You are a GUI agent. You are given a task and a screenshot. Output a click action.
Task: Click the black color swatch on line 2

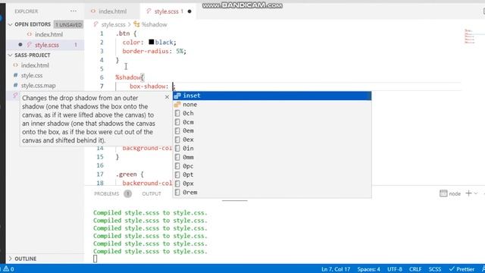(x=152, y=42)
